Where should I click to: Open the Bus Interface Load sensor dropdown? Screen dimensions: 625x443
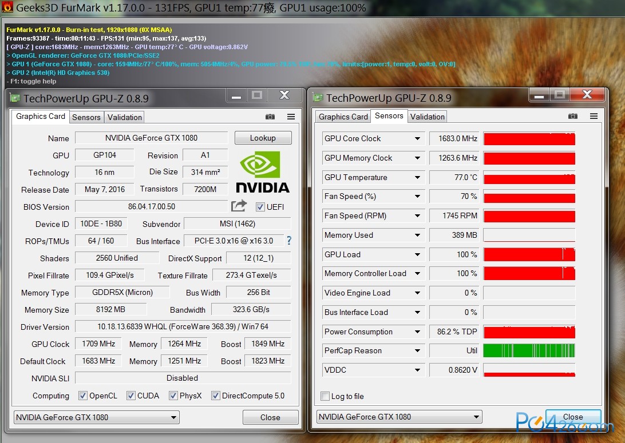coord(417,313)
